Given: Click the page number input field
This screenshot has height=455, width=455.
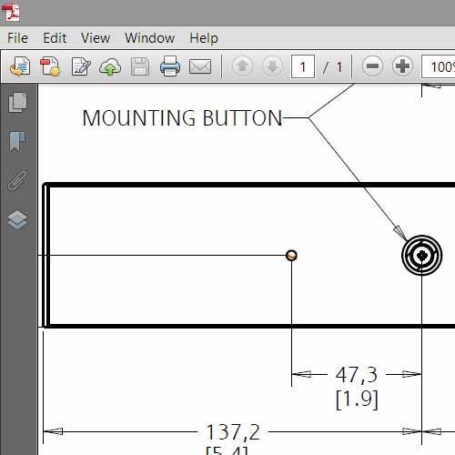Looking at the screenshot, I should coord(303,66).
